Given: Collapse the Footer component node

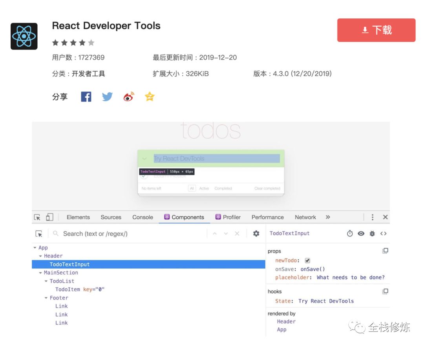Looking at the screenshot, I should point(46,298).
